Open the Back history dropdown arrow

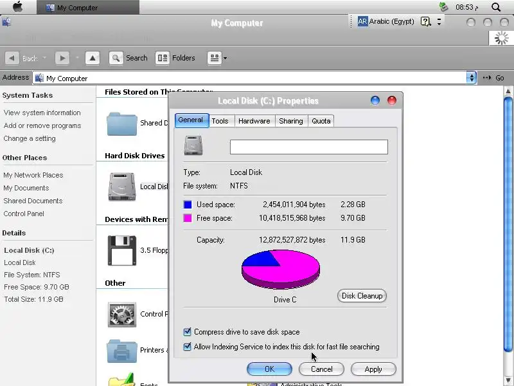click(x=44, y=58)
